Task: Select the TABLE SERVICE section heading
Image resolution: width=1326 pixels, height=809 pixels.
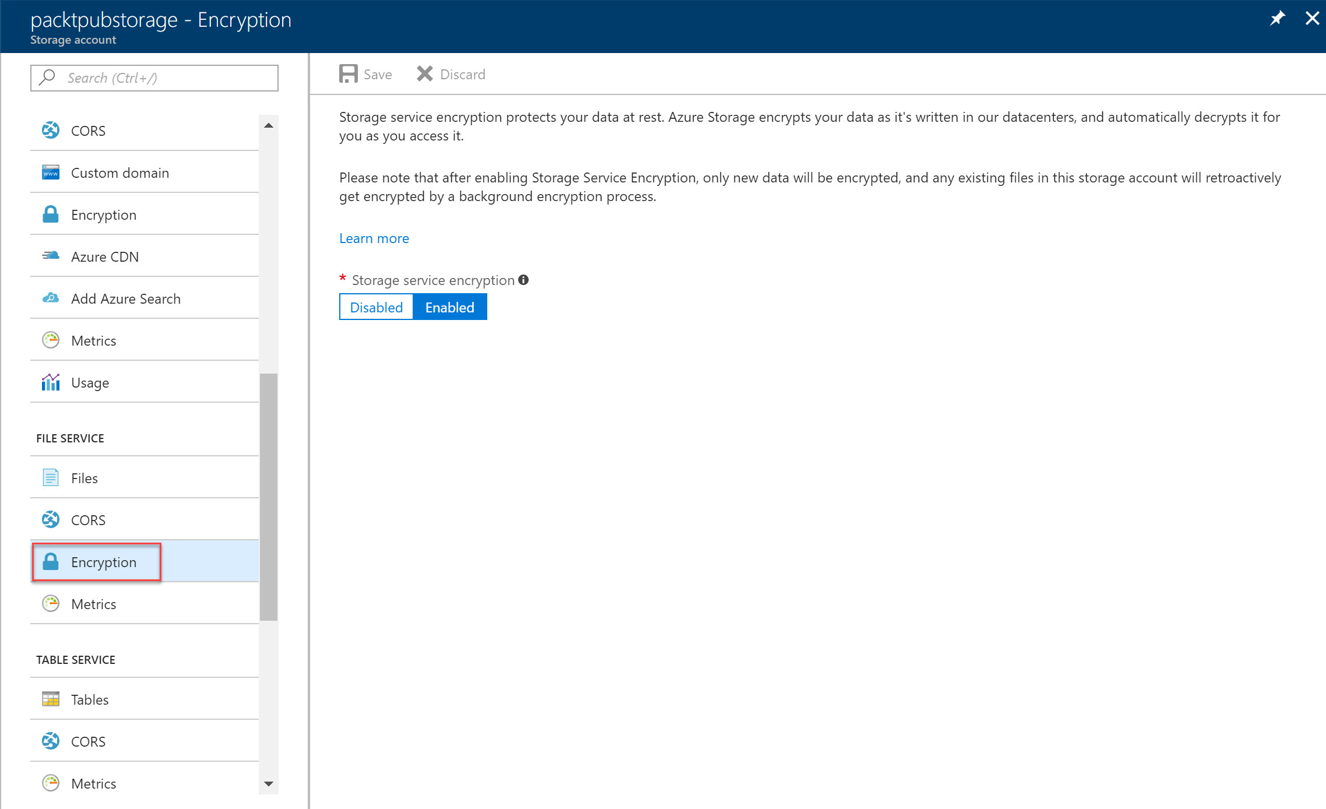Action: [x=76, y=660]
